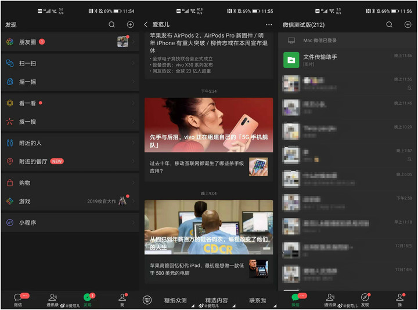This screenshot has width=418, height=310.
Task: Tap 通讯录 contacts icon in 发现 screen
Action: click(52, 297)
